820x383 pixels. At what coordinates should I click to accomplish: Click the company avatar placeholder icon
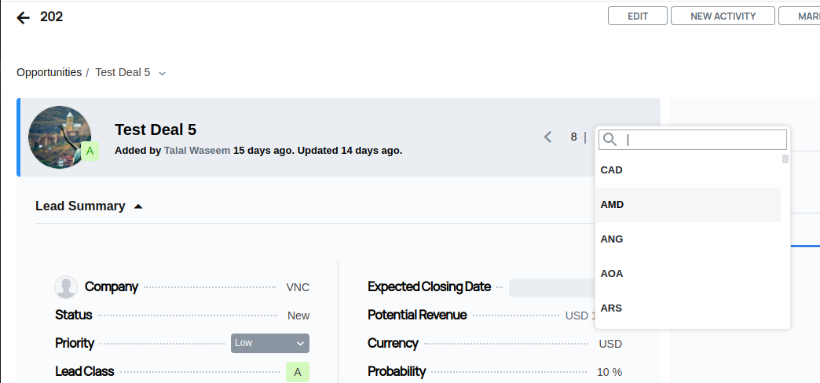[66, 287]
